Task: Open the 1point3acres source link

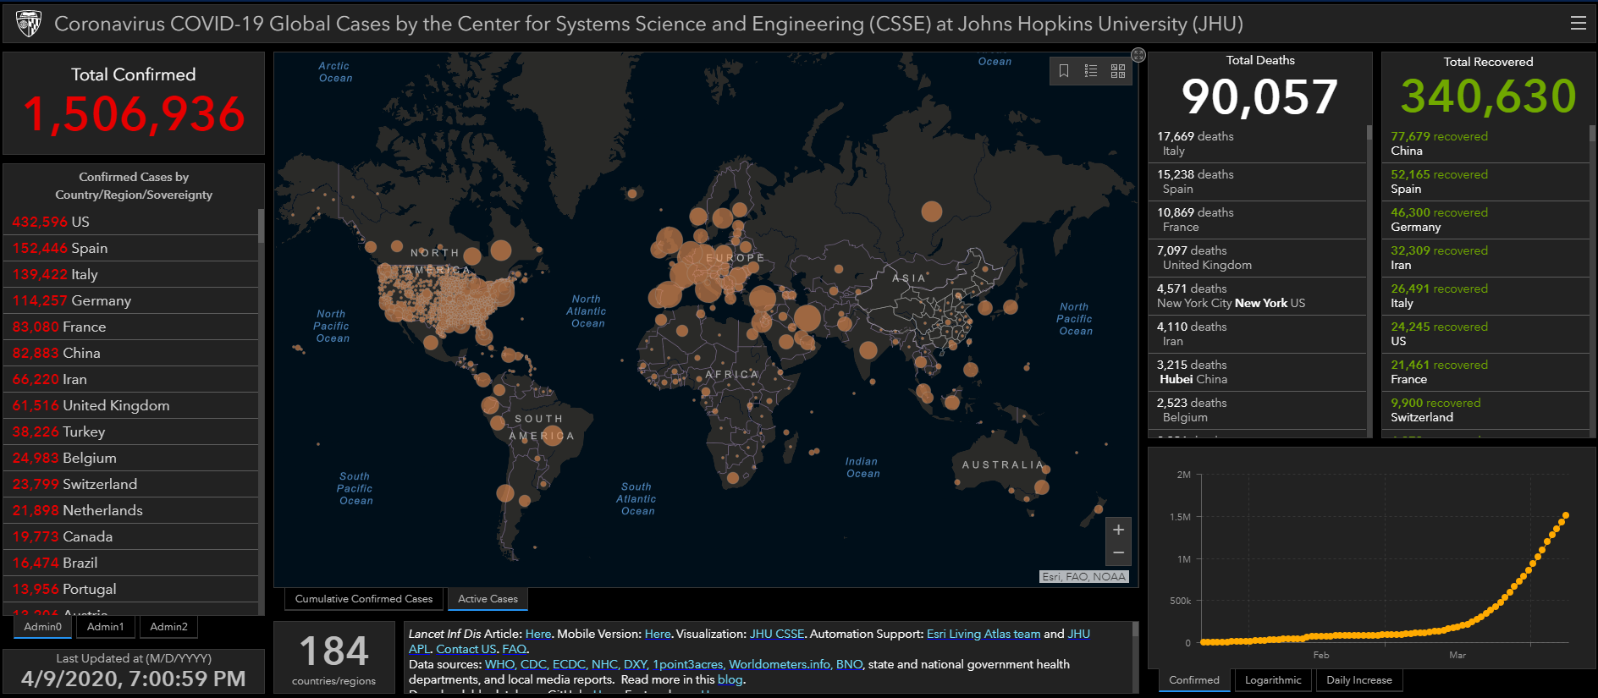Action: click(688, 664)
